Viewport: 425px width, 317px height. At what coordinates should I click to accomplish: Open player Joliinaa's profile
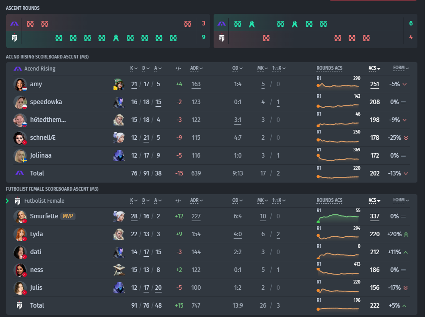click(41, 156)
